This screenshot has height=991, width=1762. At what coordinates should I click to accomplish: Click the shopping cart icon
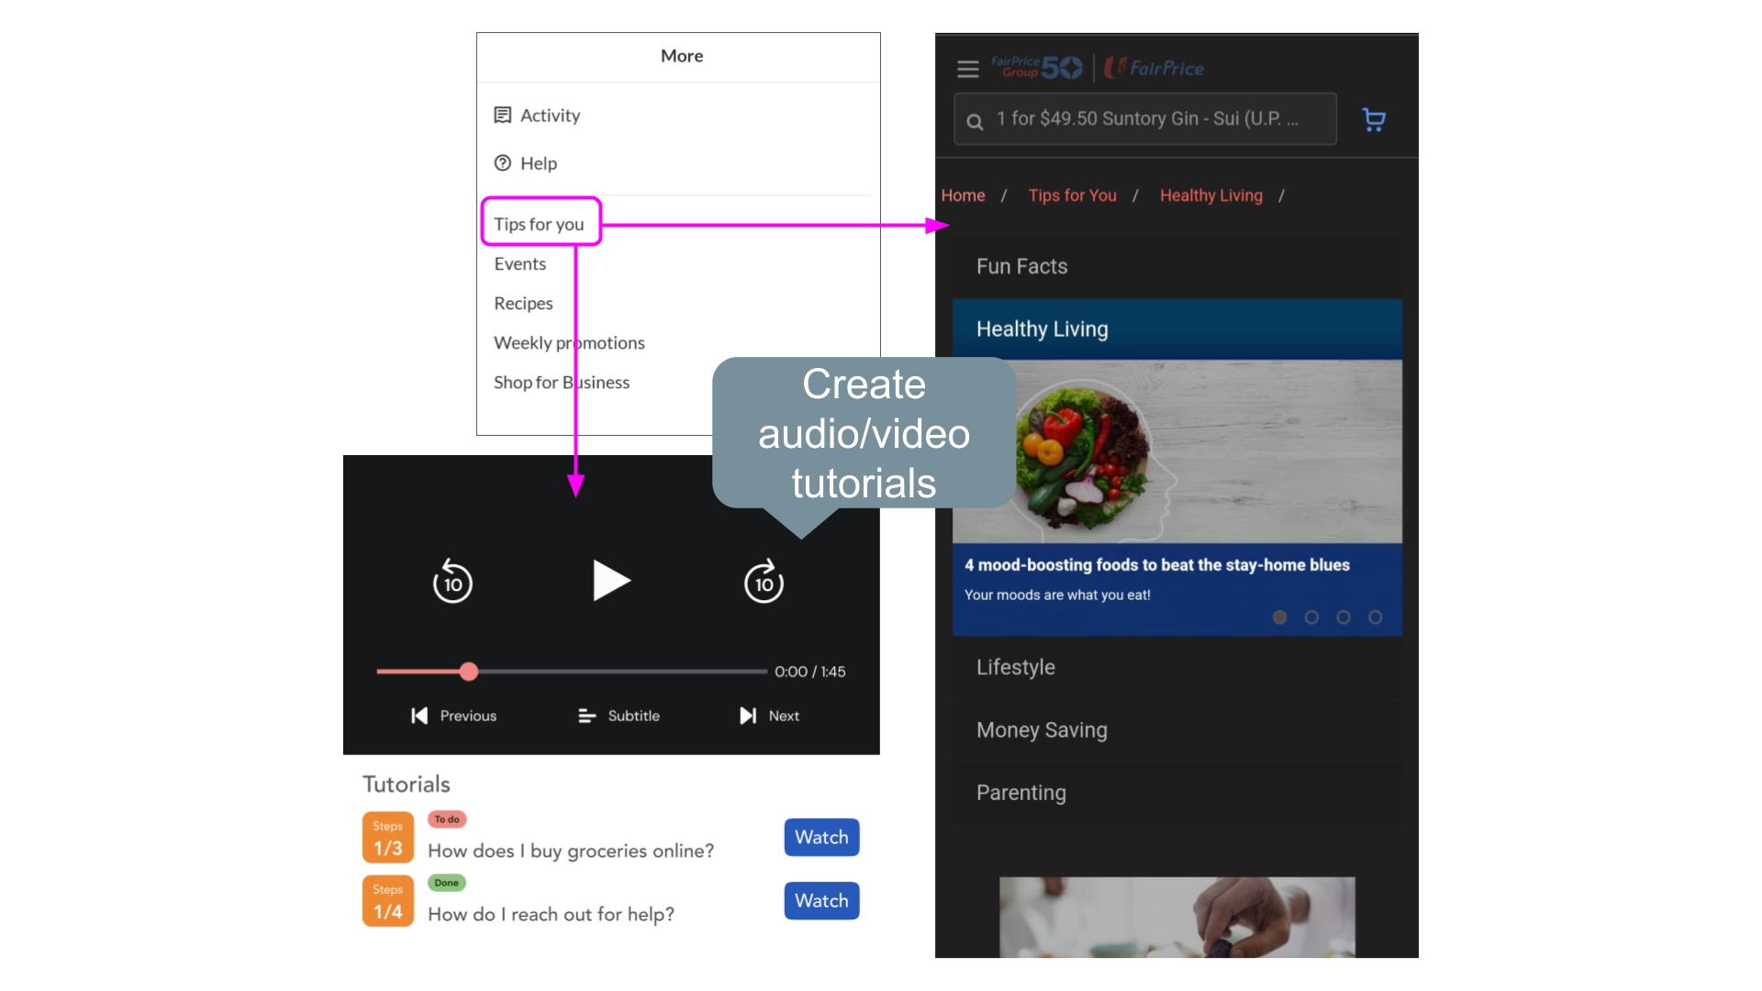[1374, 118]
